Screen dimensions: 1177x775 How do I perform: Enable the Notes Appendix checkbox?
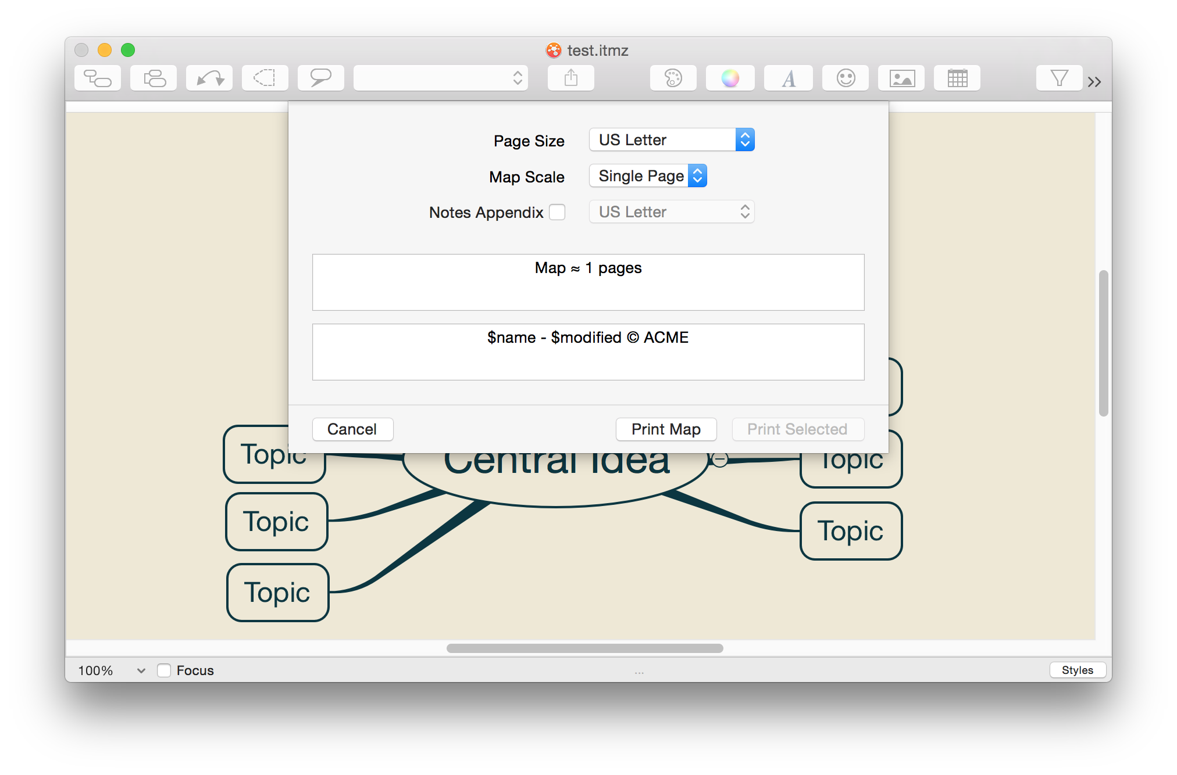pos(557,212)
